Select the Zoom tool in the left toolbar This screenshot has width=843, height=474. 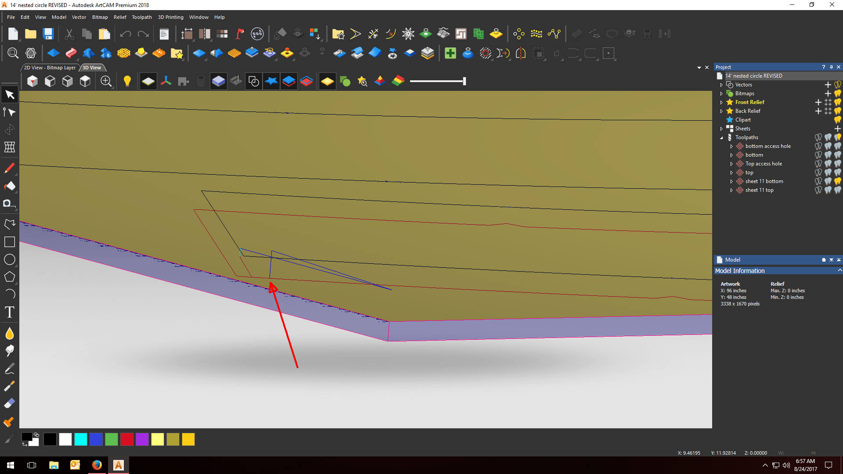13,53
